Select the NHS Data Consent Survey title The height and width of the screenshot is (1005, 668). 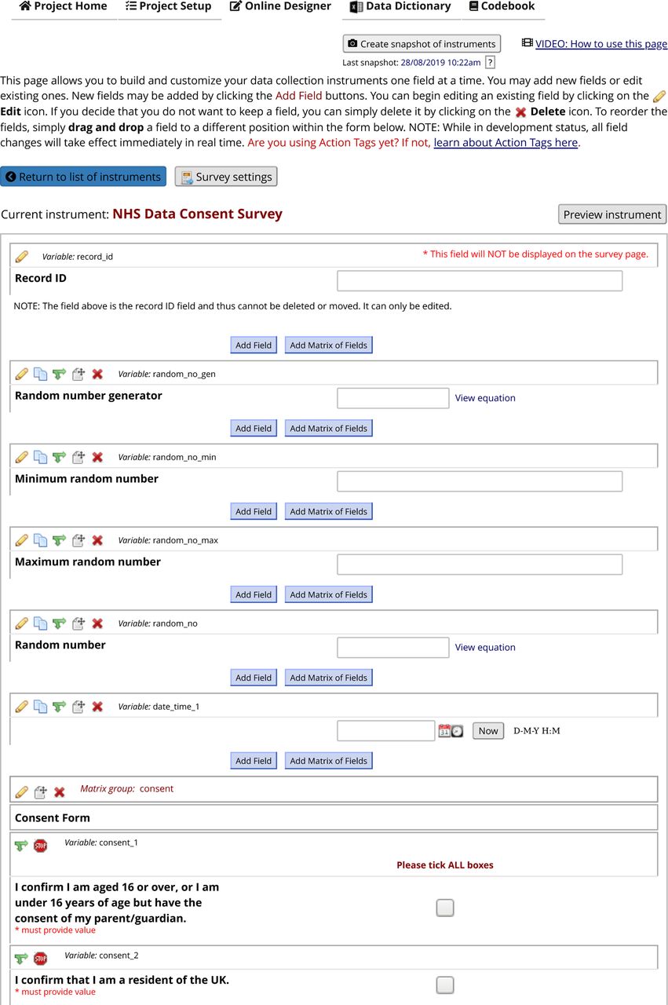197,214
